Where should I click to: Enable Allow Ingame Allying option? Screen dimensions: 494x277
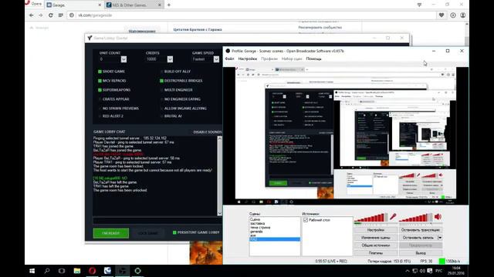click(x=161, y=108)
